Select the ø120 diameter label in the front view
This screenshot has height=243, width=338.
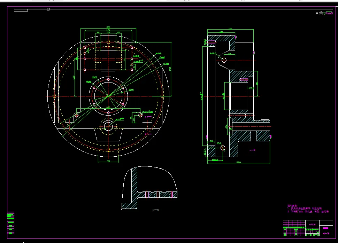[x=94, y=77]
